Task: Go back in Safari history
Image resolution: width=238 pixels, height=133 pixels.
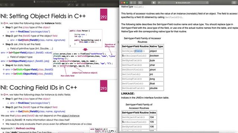Action: (x=131, y=3)
